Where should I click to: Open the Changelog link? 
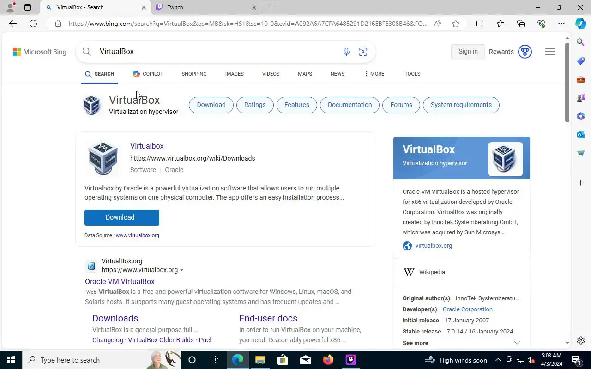[108, 340]
